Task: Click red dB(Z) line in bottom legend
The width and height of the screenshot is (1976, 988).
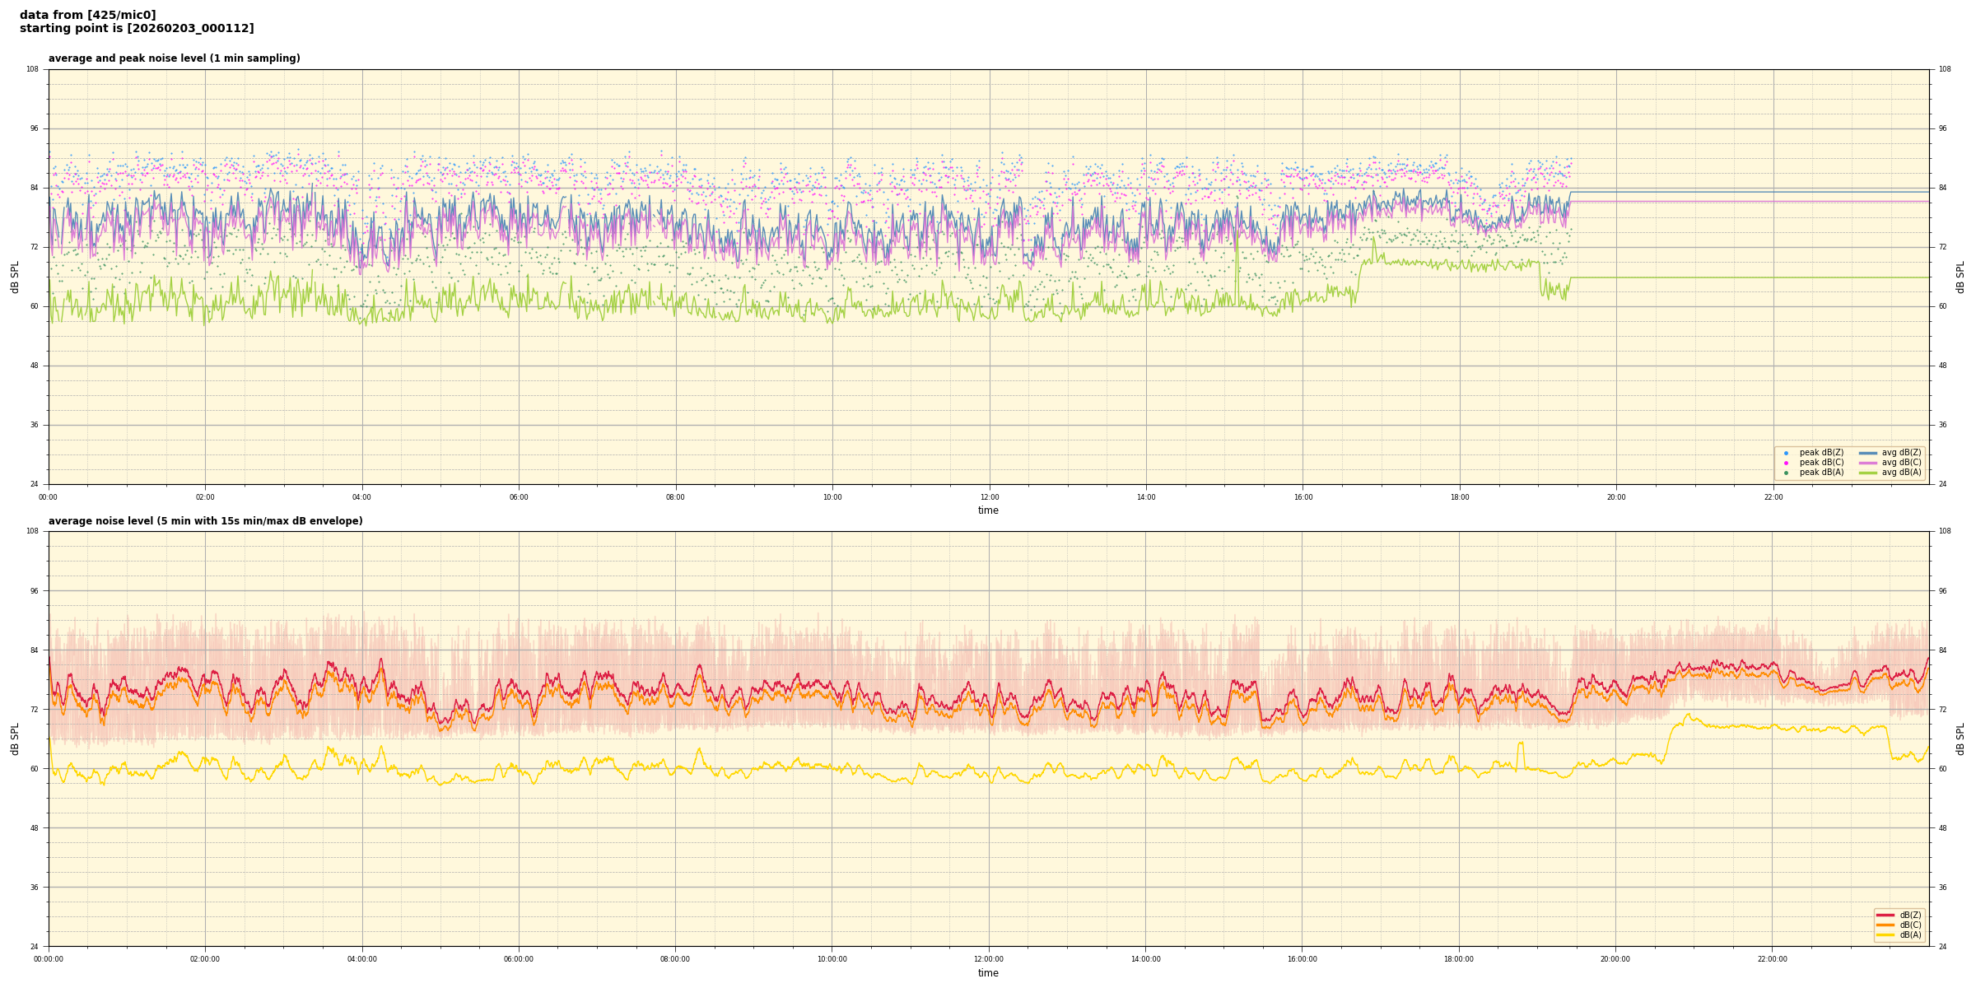Action: click(x=1885, y=915)
